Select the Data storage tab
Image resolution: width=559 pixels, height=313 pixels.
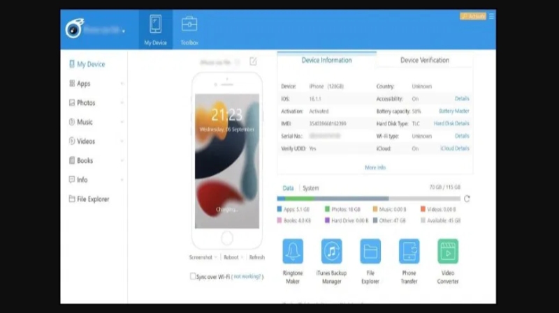coord(288,188)
